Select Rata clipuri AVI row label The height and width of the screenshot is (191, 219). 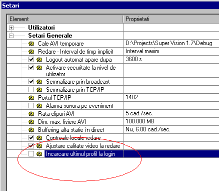coord(56,114)
